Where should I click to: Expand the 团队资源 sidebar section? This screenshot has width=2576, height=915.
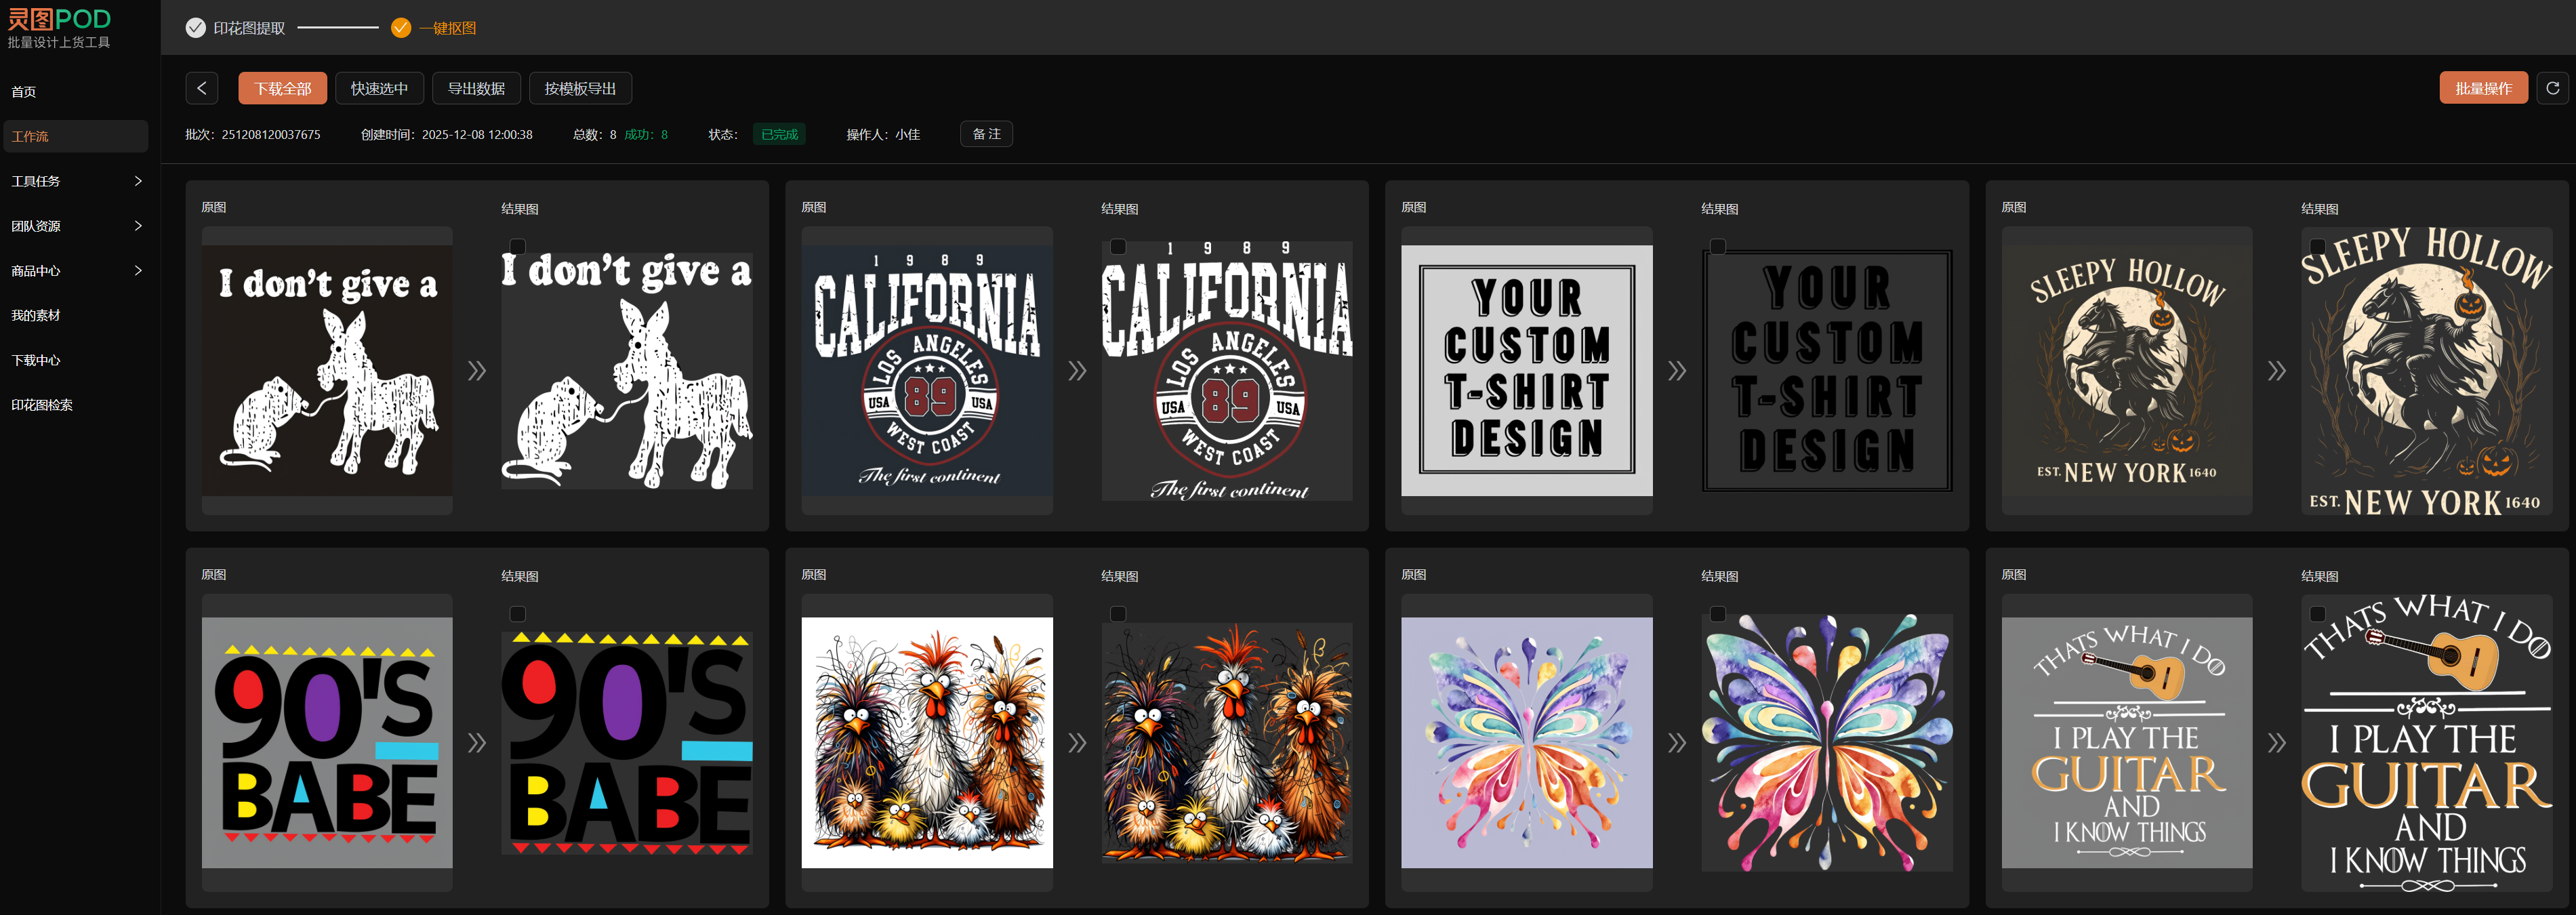pyautogui.click(x=75, y=226)
